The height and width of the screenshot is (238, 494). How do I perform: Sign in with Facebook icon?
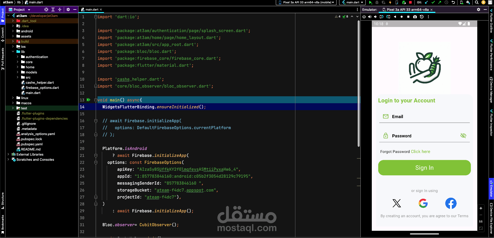pos(451,203)
